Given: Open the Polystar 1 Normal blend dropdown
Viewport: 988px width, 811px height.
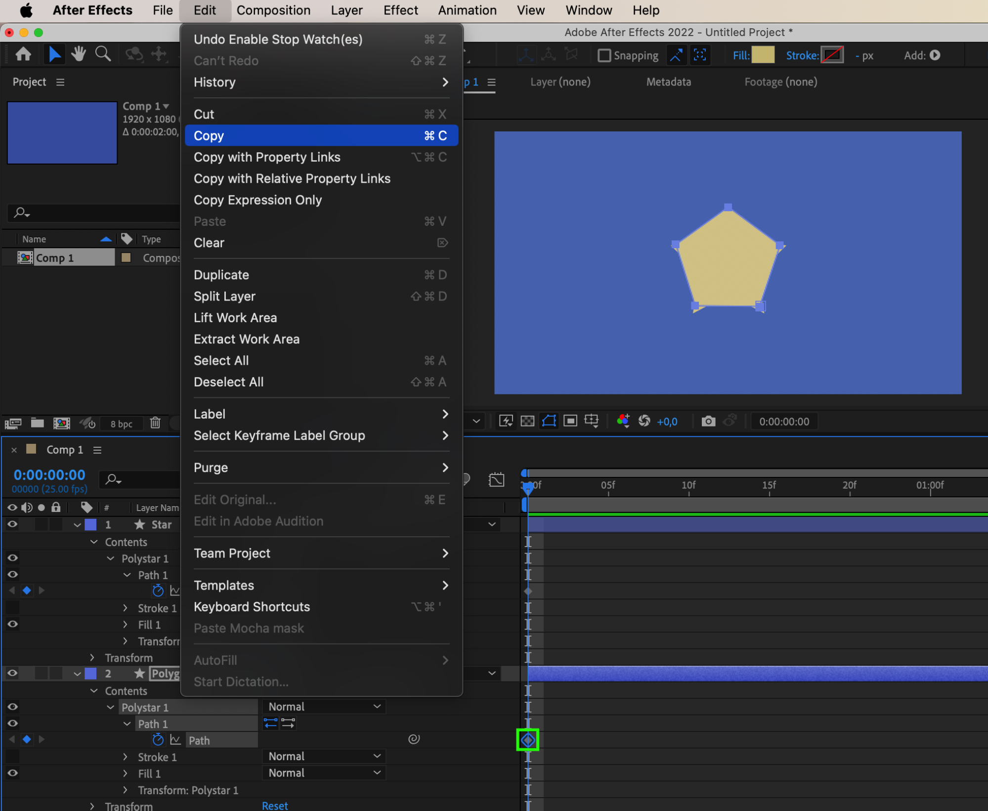Looking at the screenshot, I should tap(324, 707).
